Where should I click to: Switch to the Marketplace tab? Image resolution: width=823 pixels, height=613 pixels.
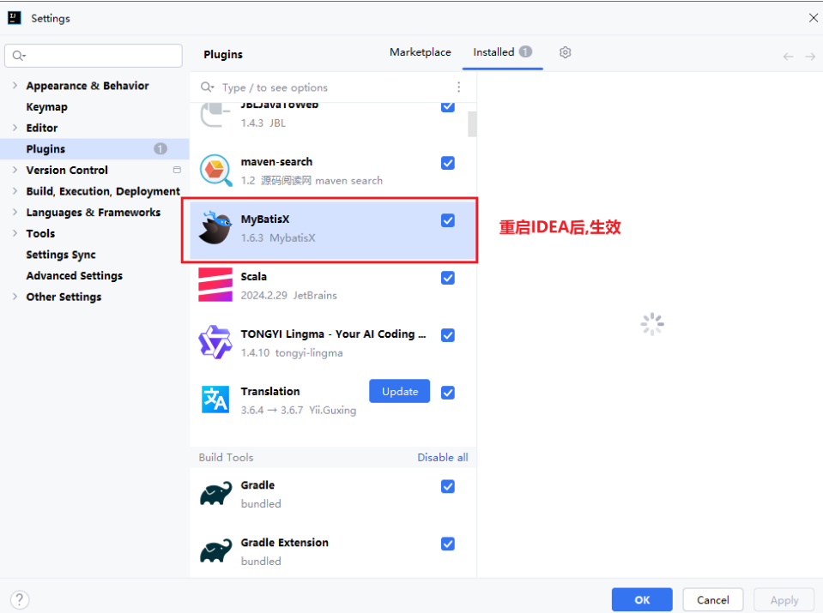[420, 52]
